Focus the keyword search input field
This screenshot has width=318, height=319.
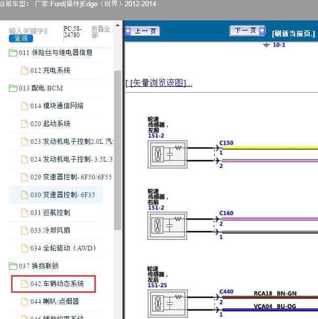tap(28, 31)
